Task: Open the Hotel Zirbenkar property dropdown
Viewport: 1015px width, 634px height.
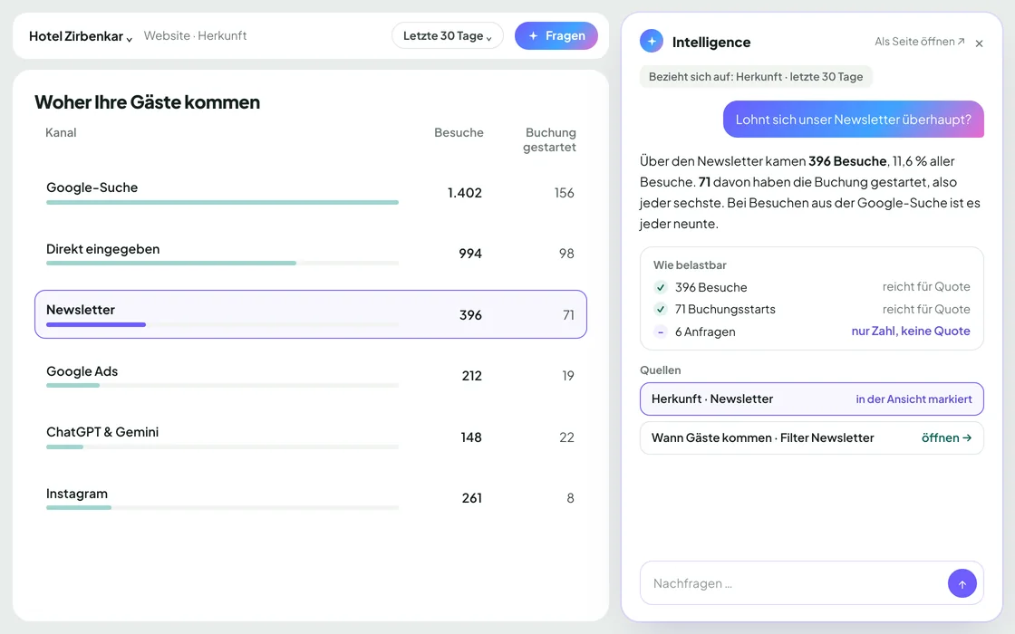Action: (x=81, y=36)
